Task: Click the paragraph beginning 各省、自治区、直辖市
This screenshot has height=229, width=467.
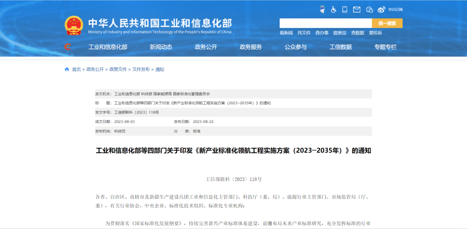Action: [x=233, y=201]
